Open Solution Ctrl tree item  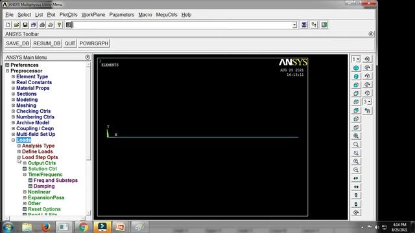coord(42,169)
